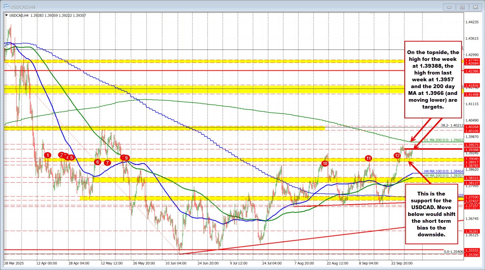Click the red marker numbered 1

[x=48, y=155]
